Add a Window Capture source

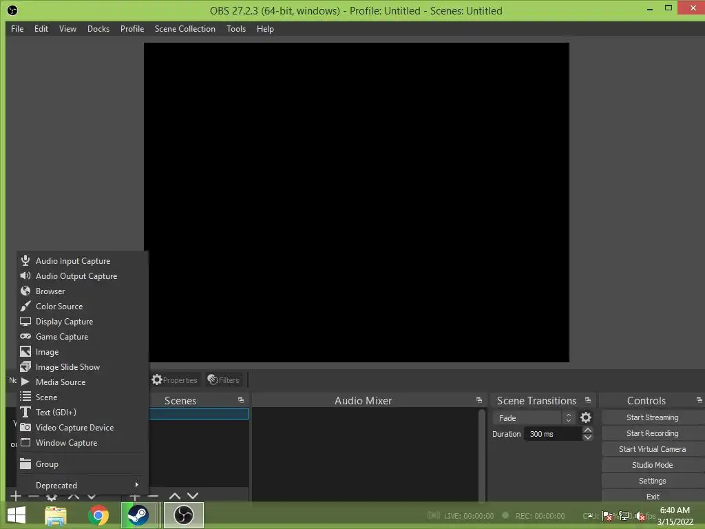pos(83,443)
